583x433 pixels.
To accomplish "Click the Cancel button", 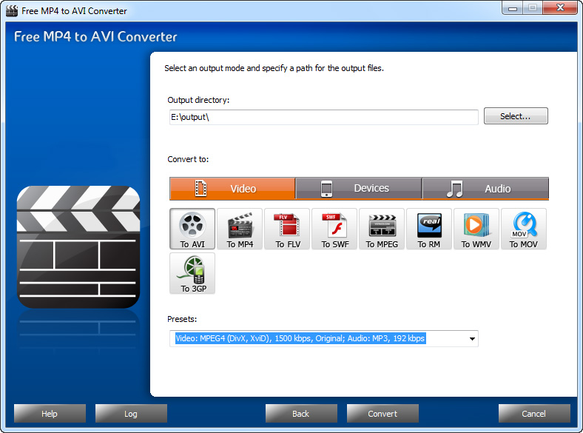I will pos(534,414).
